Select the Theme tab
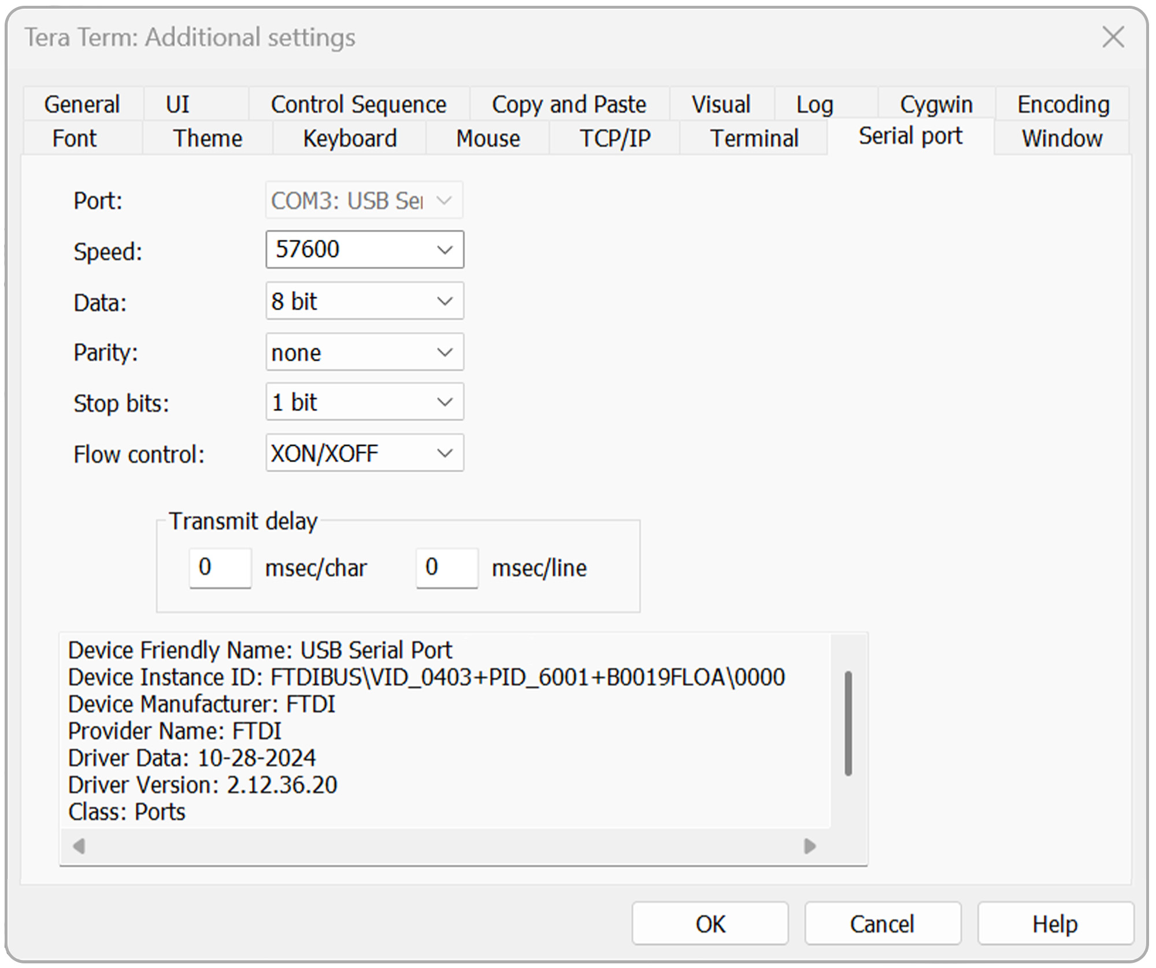 (x=208, y=138)
